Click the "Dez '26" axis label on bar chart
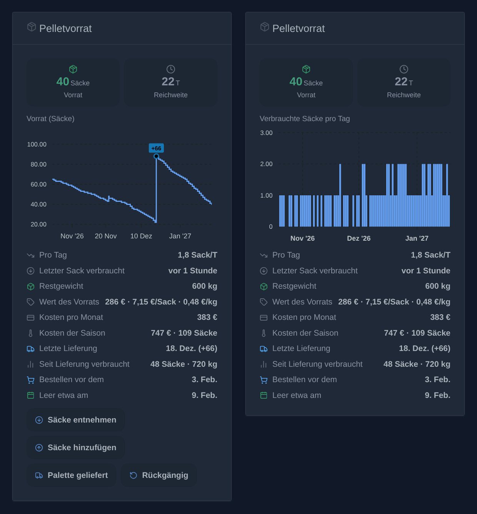Image resolution: width=477 pixels, height=514 pixels. [x=359, y=238]
